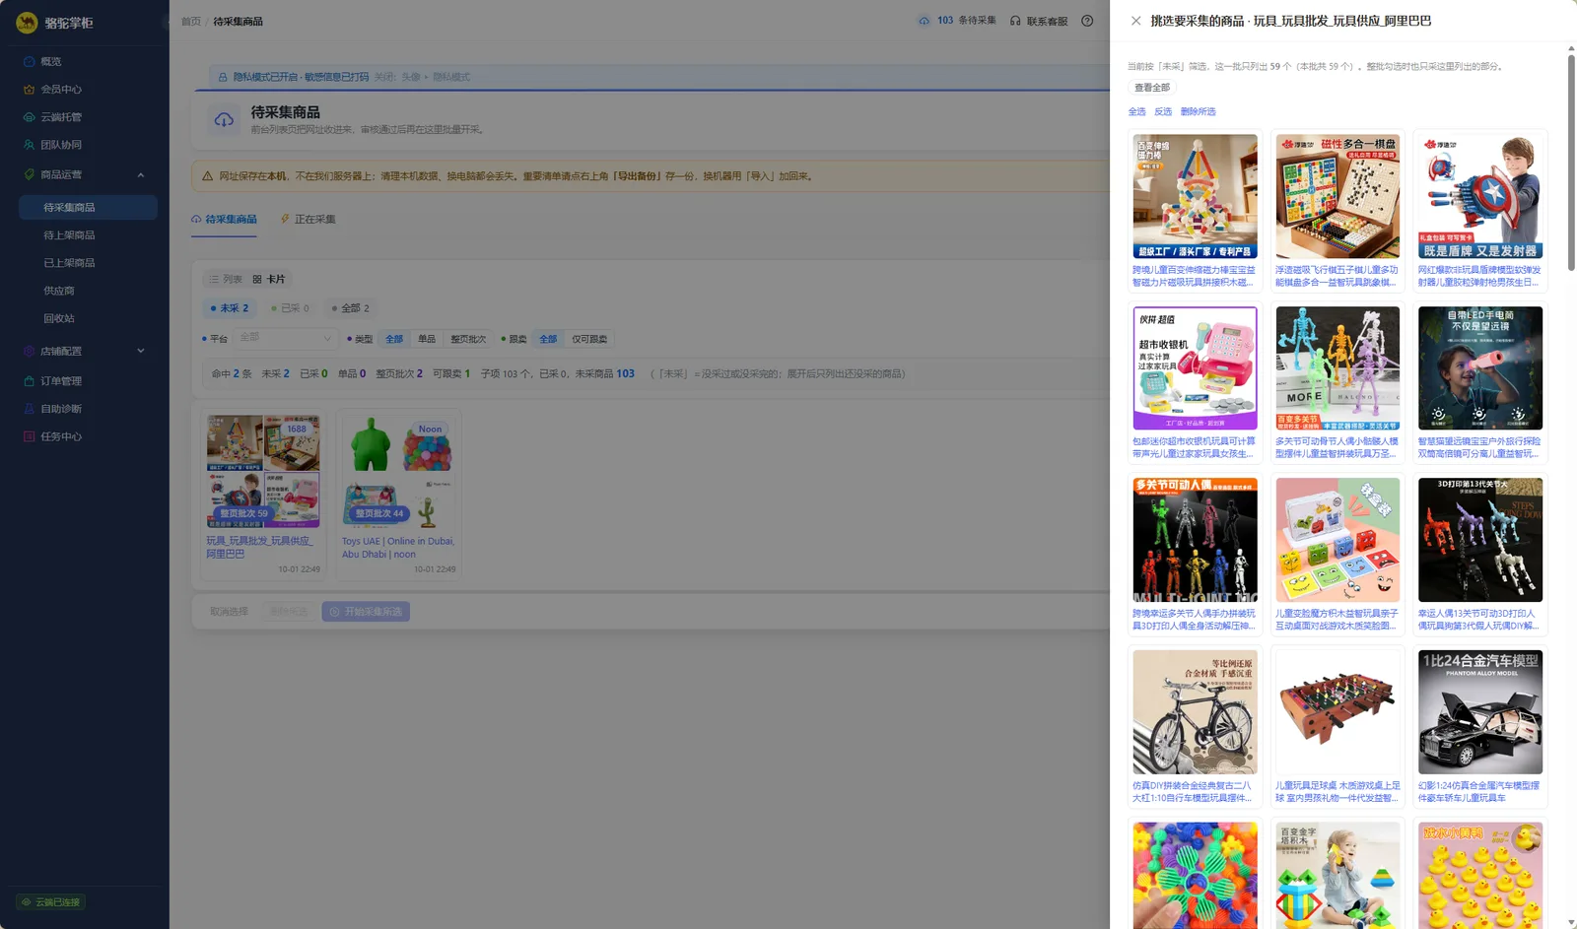1577x929 pixels.
Task: Open the 儿童玩具足球桌 product title link
Action: pos(1337,791)
